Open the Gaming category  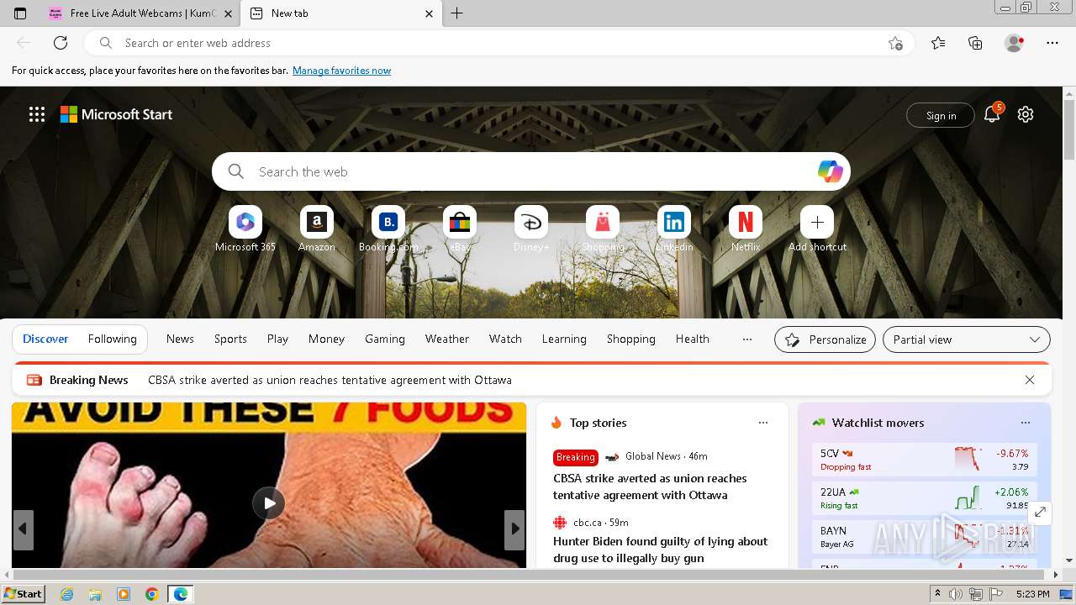pyautogui.click(x=385, y=339)
